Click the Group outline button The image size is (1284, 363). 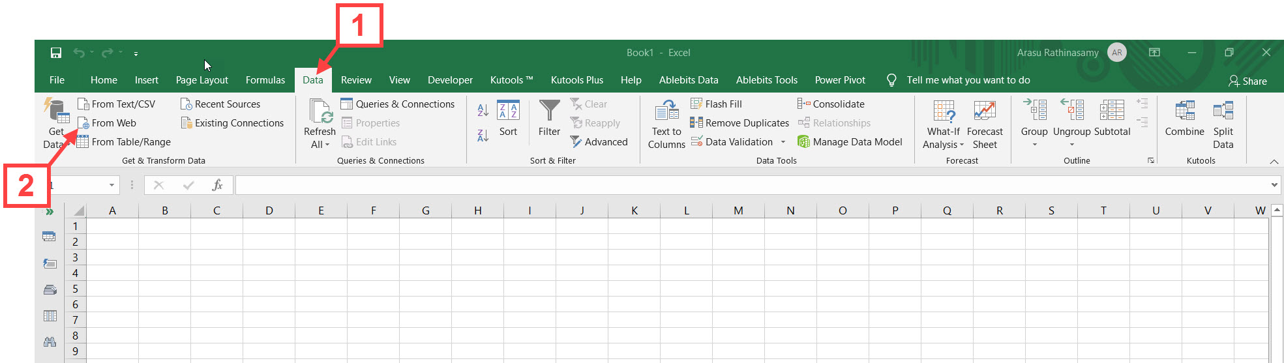[1034, 117]
